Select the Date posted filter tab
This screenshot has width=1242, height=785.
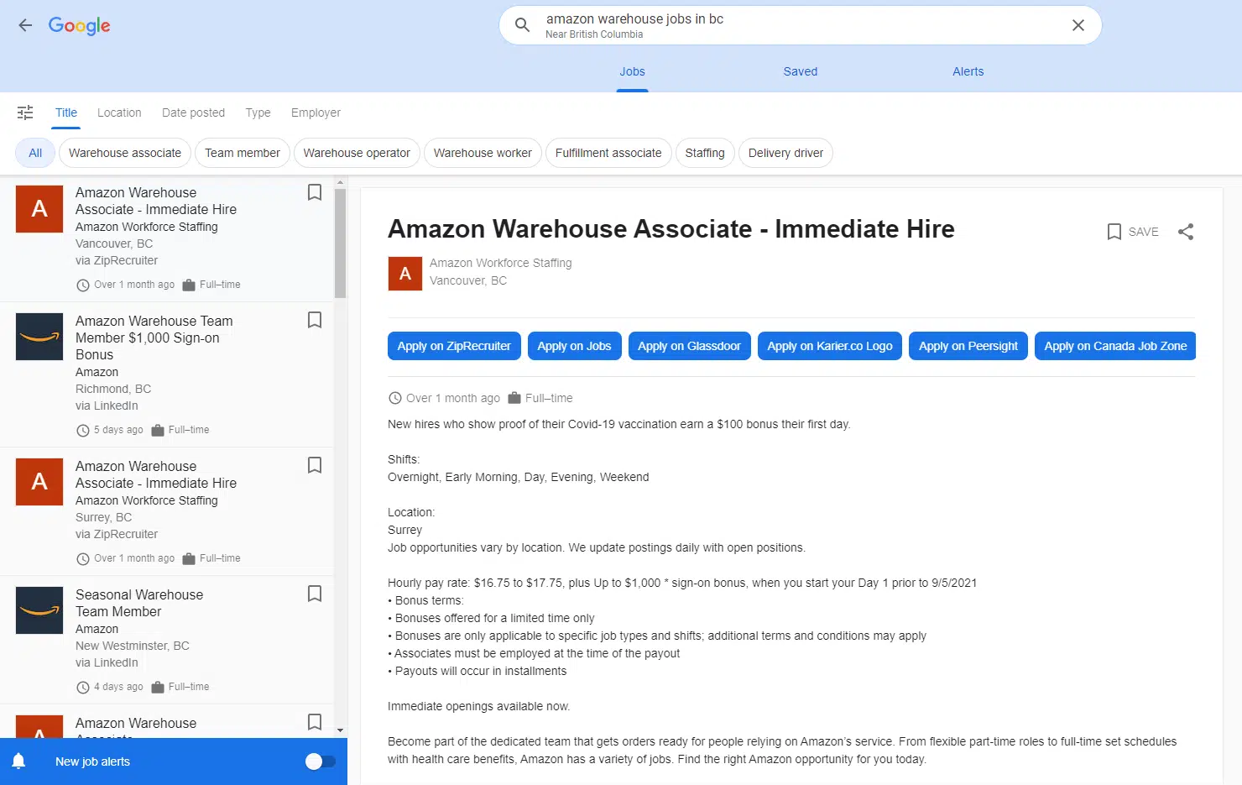coord(193,113)
